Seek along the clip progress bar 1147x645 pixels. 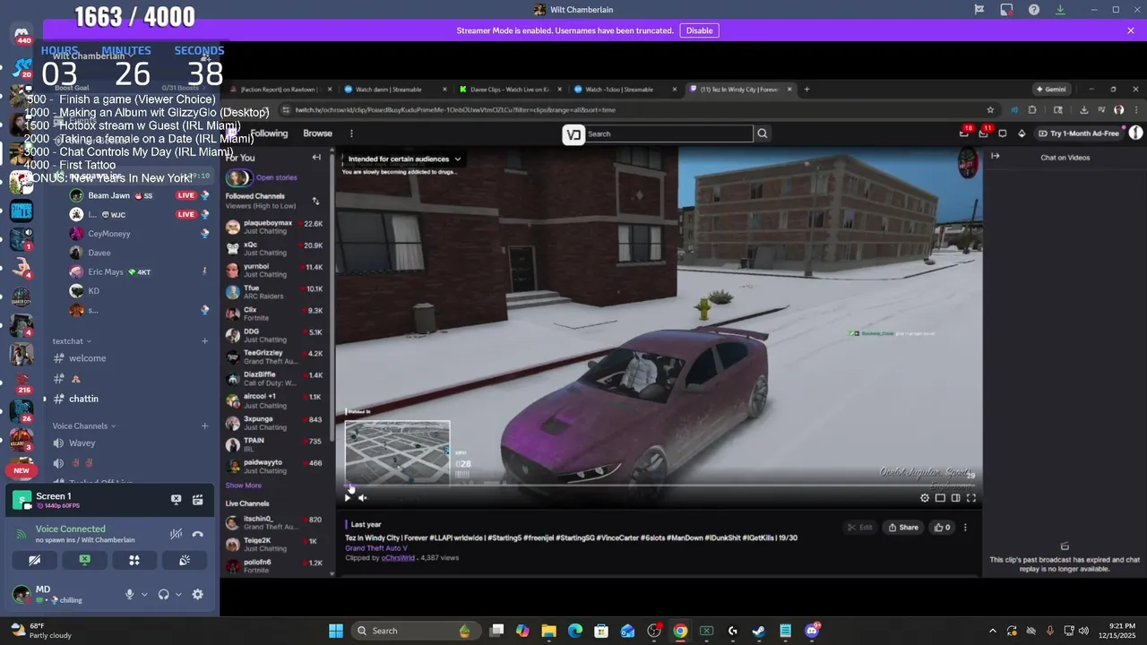[659, 486]
